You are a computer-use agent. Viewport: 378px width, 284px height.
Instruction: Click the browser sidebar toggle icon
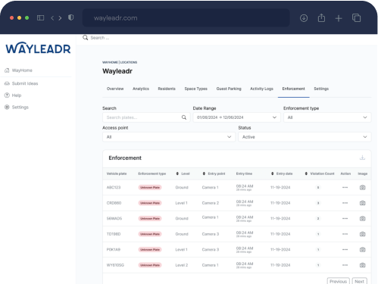[x=40, y=17]
